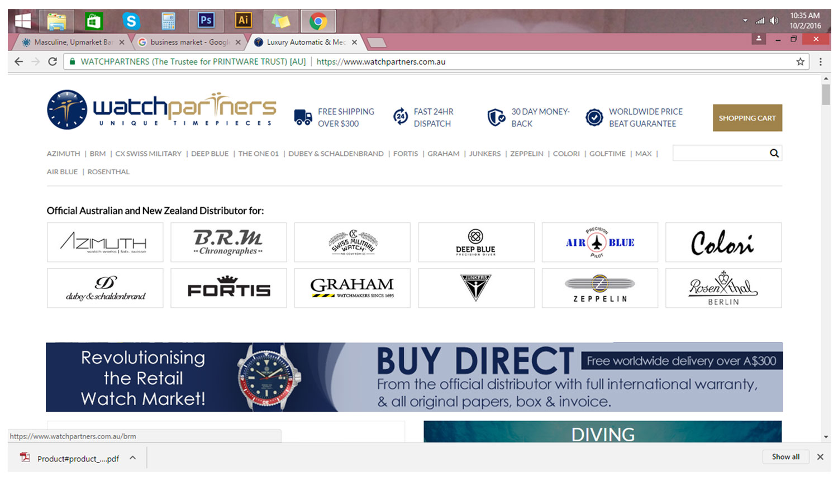The image size is (838, 481).
Task: Click the watchpartners logo
Action: point(161,109)
